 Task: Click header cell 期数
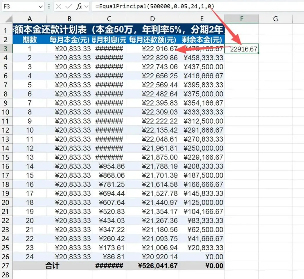click(29, 40)
